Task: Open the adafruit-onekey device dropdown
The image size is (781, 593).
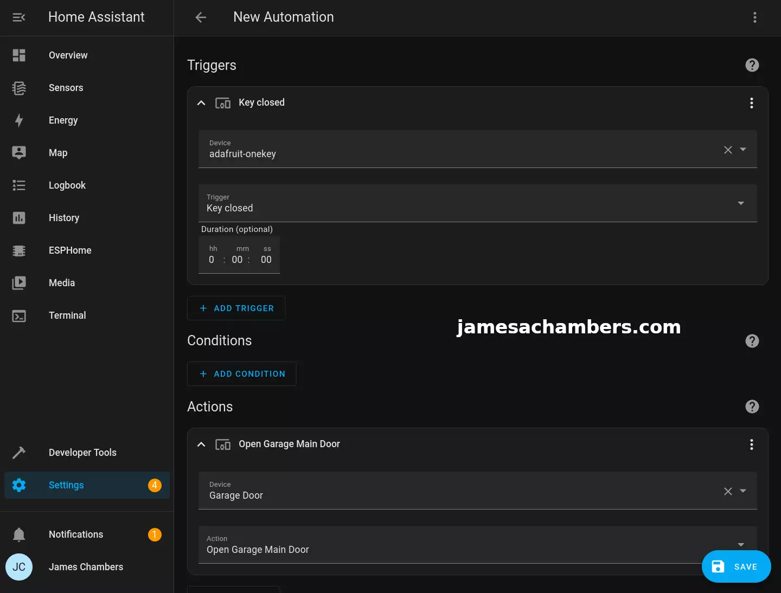Action: (743, 149)
